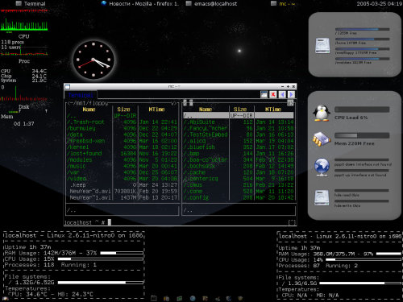Go to previous tab with left arrow
Screen dimensions: 403x302
coord(282,94)
